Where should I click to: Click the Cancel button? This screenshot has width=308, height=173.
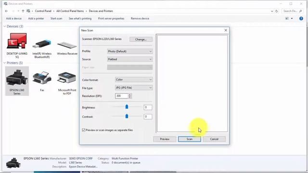214,139
